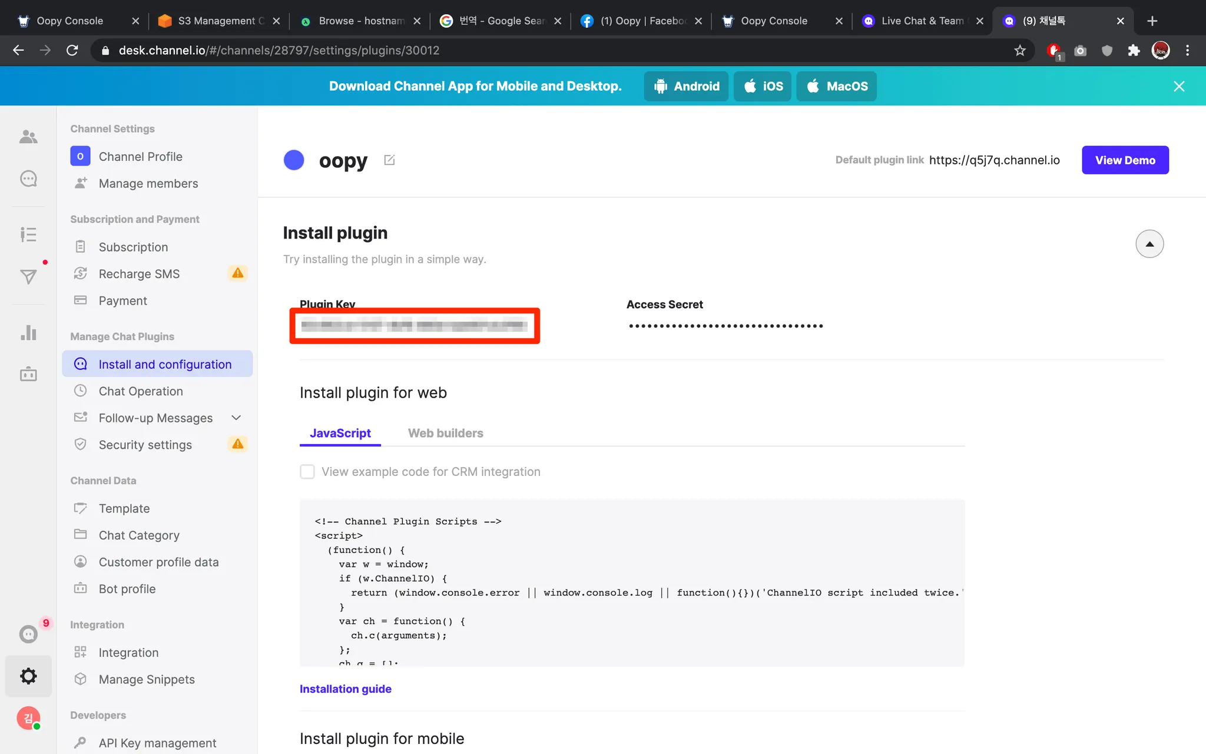
Task: Open the messenger icon with 9 badge
Action: click(x=28, y=634)
